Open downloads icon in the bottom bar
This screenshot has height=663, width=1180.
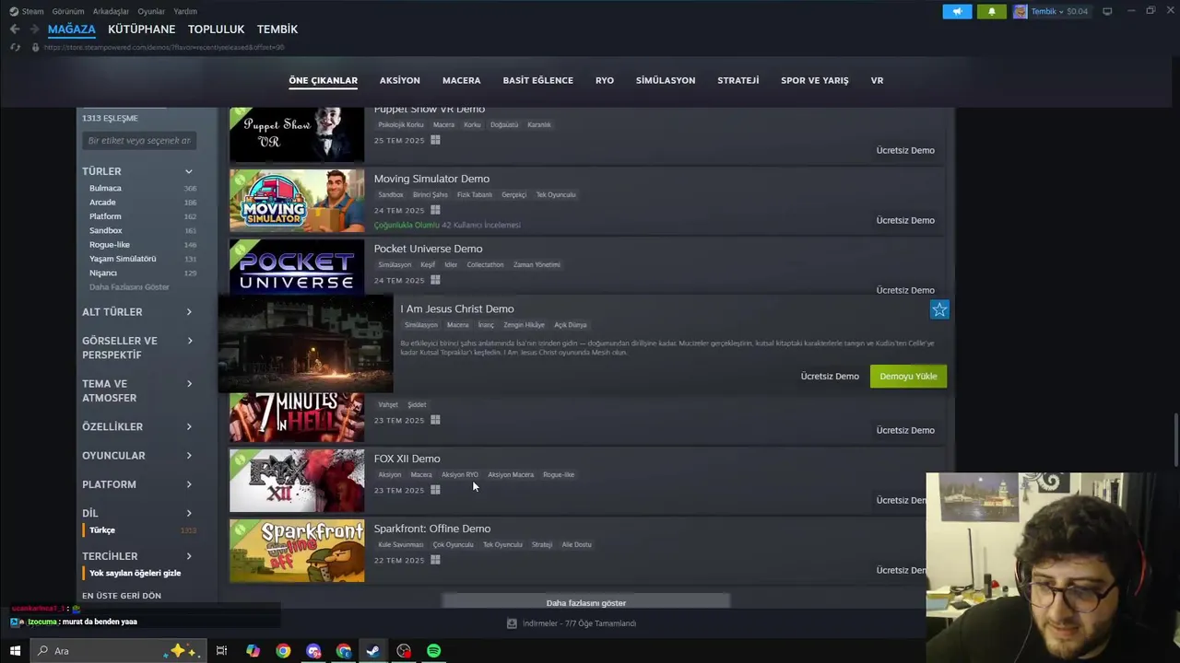click(x=512, y=623)
